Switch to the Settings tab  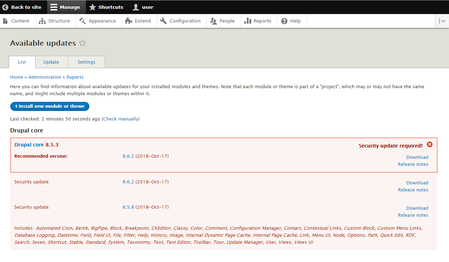click(86, 62)
